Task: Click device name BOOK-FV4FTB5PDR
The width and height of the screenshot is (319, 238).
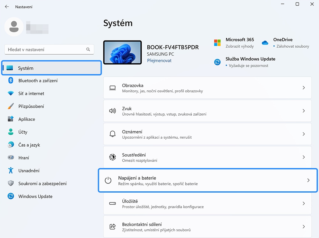Action: pyautogui.click(x=173, y=47)
